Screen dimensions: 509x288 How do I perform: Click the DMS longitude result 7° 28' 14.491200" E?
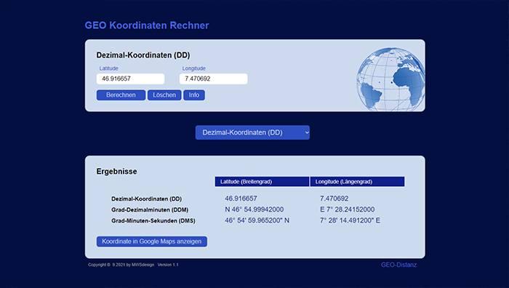coord(350,220)
